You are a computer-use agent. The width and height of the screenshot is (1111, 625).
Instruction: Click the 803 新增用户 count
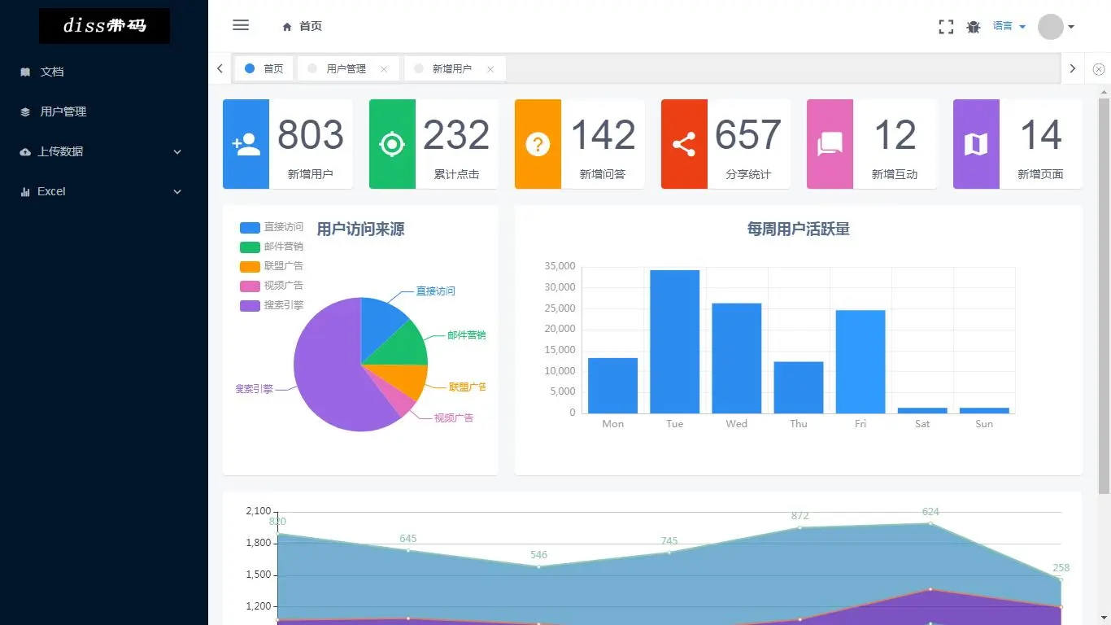pos(311,135)
